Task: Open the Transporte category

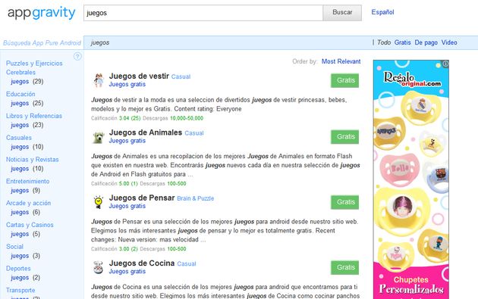Action: [20, 290]
